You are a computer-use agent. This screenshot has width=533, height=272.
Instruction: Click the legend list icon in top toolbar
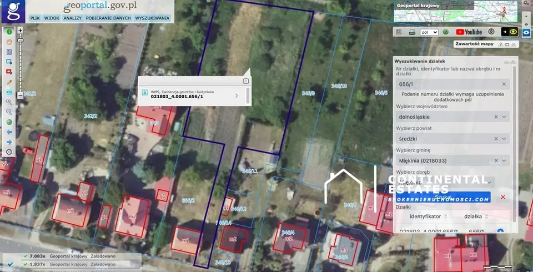[399, 32]
